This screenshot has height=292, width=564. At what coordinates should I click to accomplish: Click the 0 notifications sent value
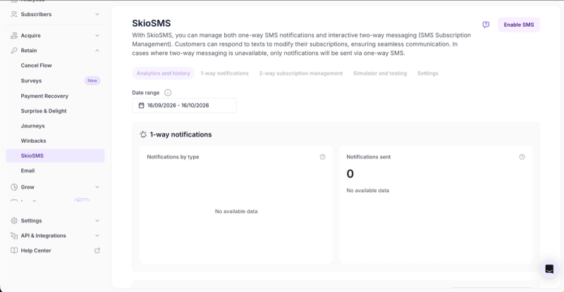coord(350,174)
